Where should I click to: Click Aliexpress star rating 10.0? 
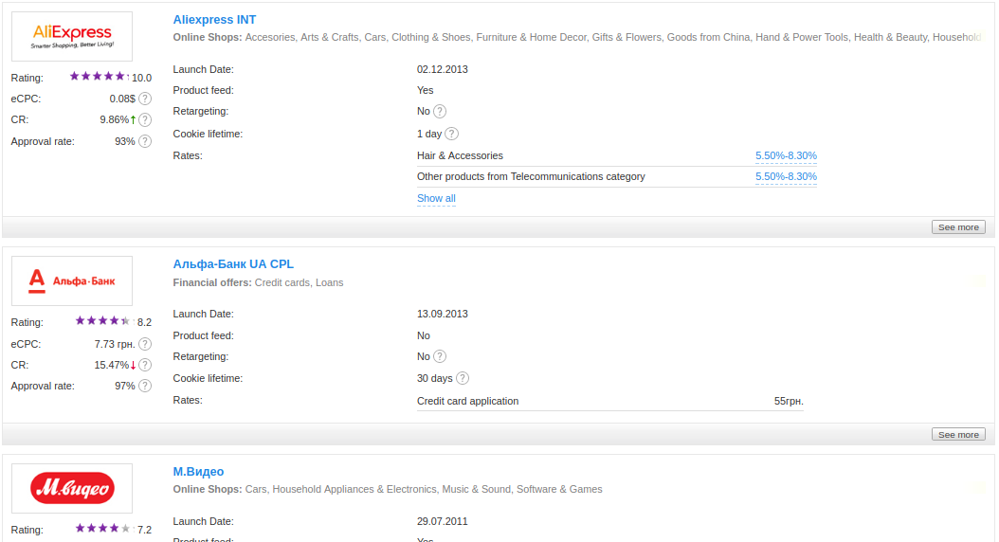(99, 77)
